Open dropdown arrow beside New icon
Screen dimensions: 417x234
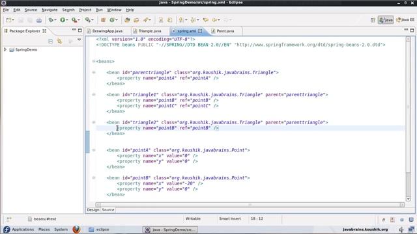pos(13,20)
